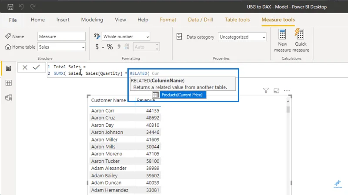
Task: Commit formula with the checkmark icon
Action: coord(36,67)
